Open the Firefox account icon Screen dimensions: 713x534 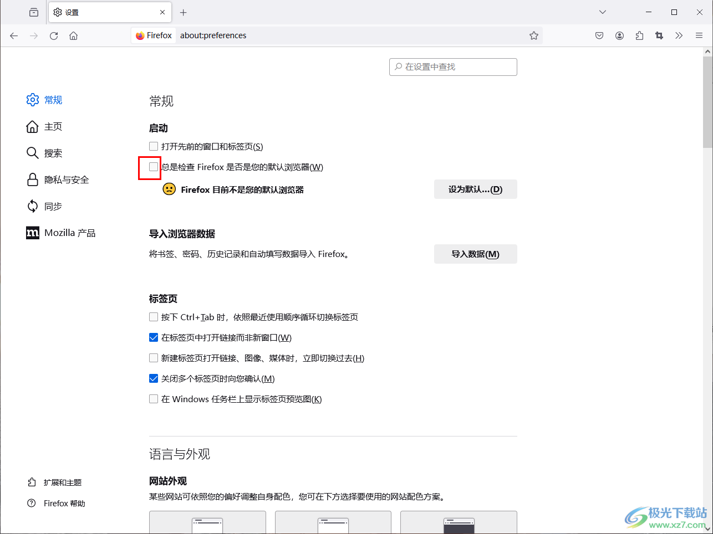[x=619, y=35]
